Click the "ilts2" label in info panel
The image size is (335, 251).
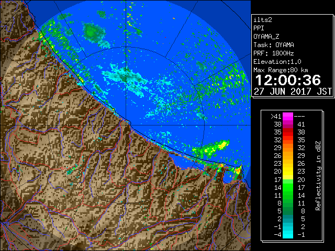[x=263, y=20]
